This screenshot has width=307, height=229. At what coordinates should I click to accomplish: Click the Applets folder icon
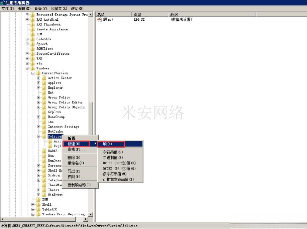(44, 83)
